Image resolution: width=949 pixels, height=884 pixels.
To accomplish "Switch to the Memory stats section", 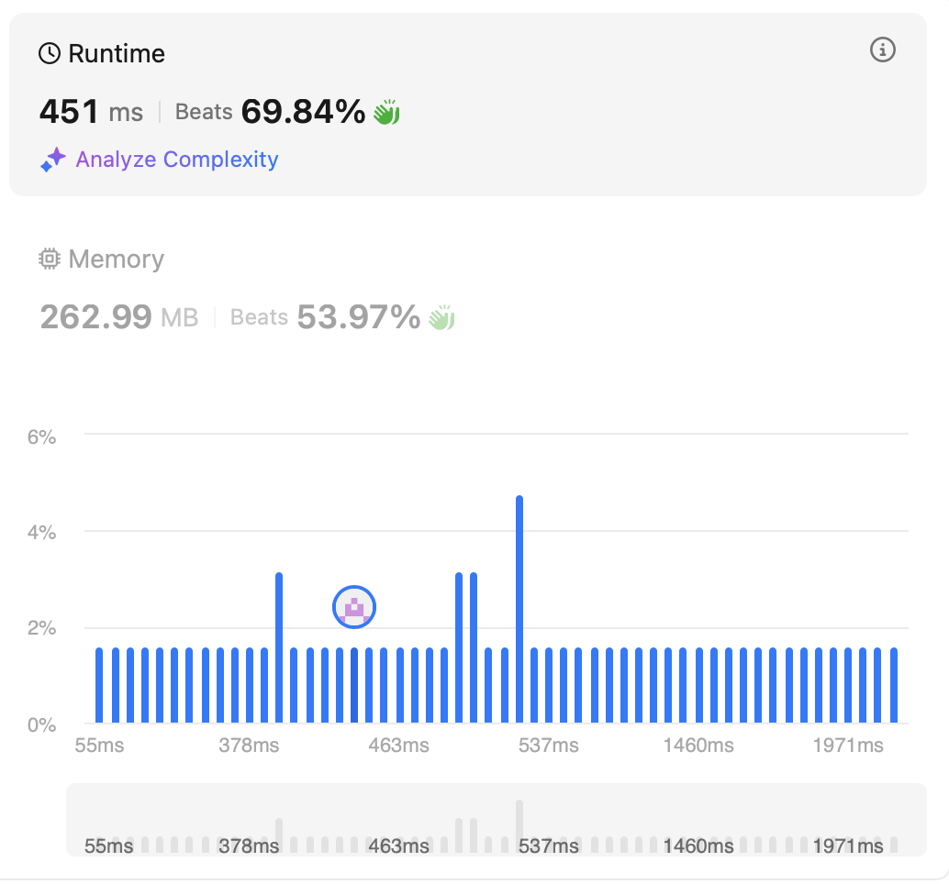I will click(x=116, y=260).
